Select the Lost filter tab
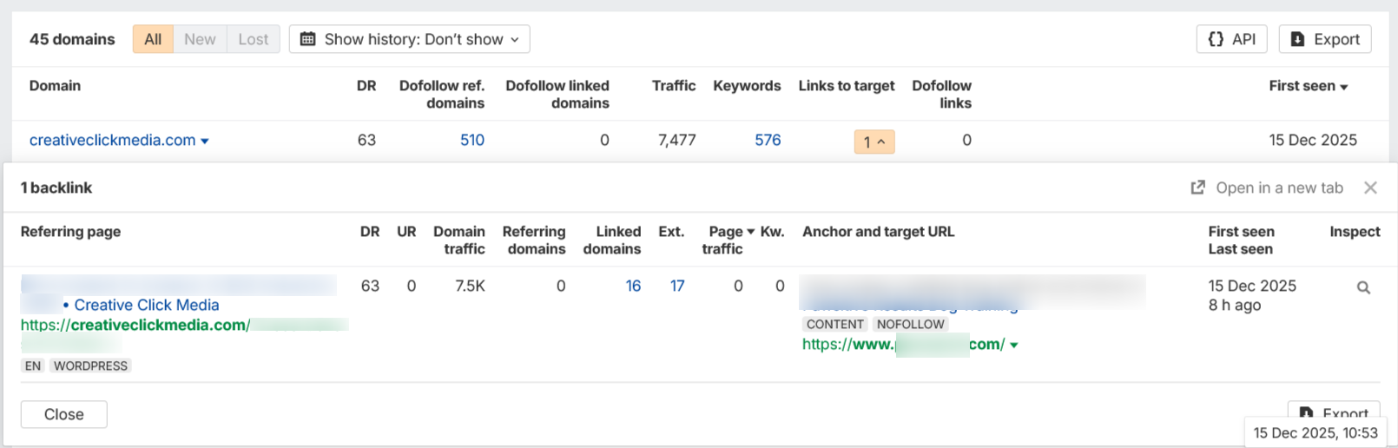1398x448 pixels. pyautogui.click(x=254, y=39)
